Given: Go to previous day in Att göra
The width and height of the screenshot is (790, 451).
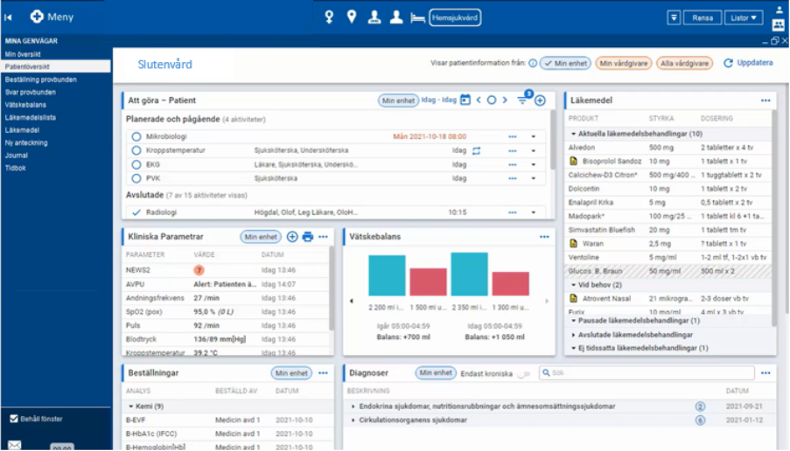Looking at the screenshot, I should 479,100.
